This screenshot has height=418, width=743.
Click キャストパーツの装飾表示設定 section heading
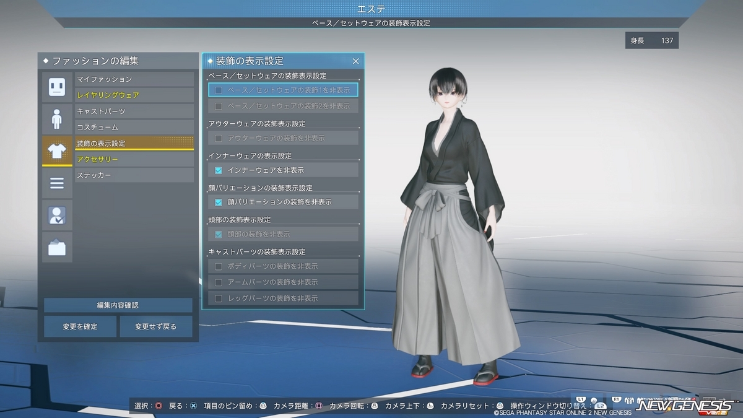coord(257,252)
